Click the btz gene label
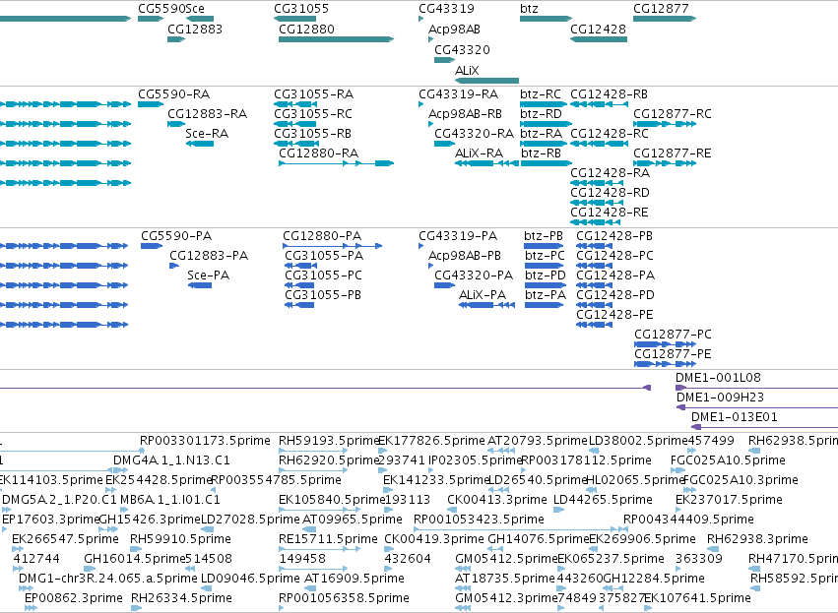 [x=529, y=9]
